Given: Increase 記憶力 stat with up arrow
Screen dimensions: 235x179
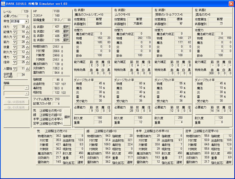Looking at the screenshot, I should pyautogui.click(x=27, y=32).
